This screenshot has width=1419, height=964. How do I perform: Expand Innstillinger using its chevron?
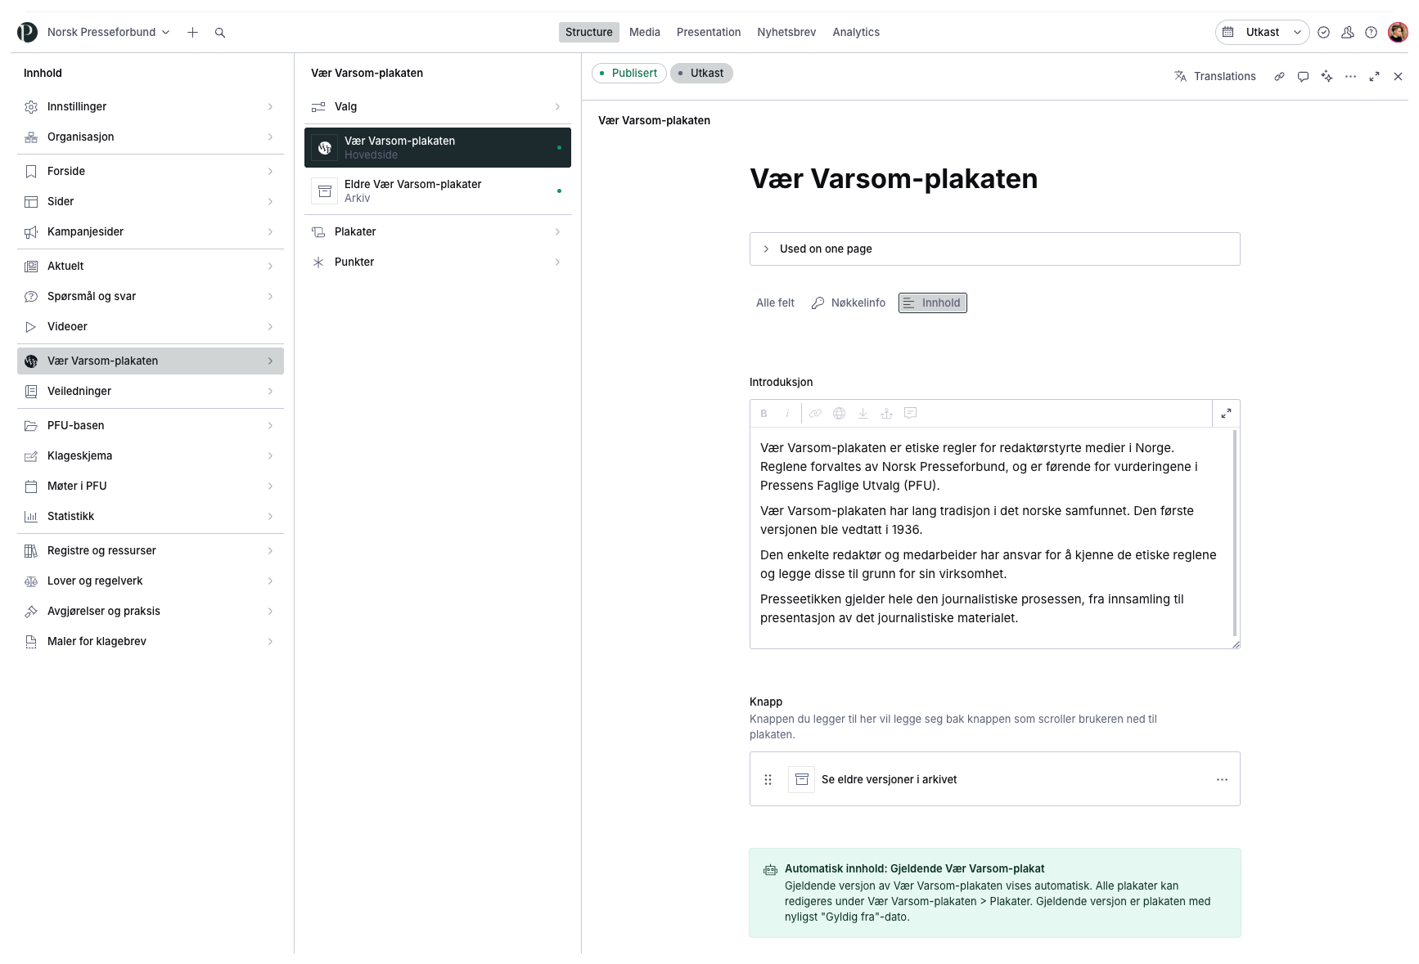point(270,107)
